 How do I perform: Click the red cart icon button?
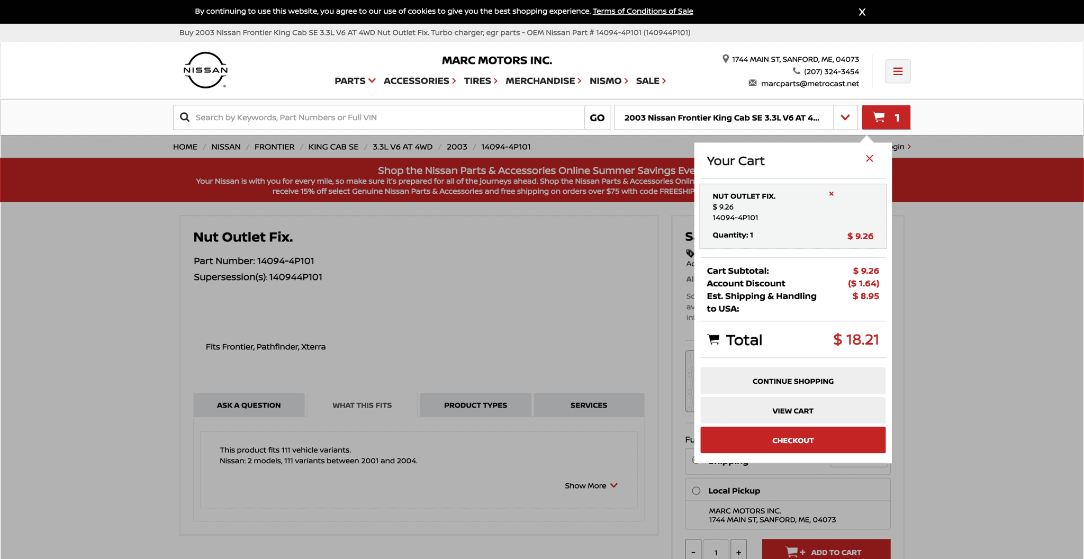coord(886,118)
